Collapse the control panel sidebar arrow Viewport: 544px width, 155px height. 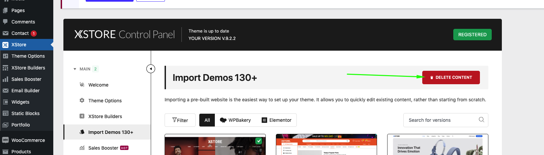point(151,69)
